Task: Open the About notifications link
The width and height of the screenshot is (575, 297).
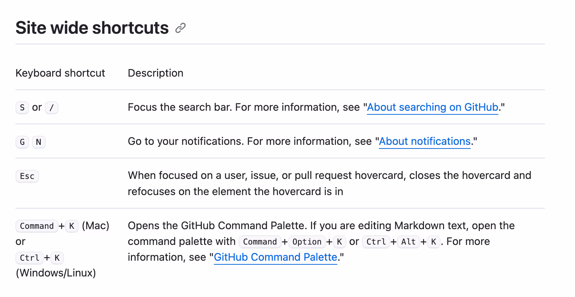Action: 425,142
